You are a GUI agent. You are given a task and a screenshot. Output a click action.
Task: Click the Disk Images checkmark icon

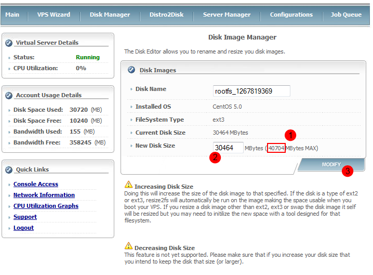[x=131, y=70]
